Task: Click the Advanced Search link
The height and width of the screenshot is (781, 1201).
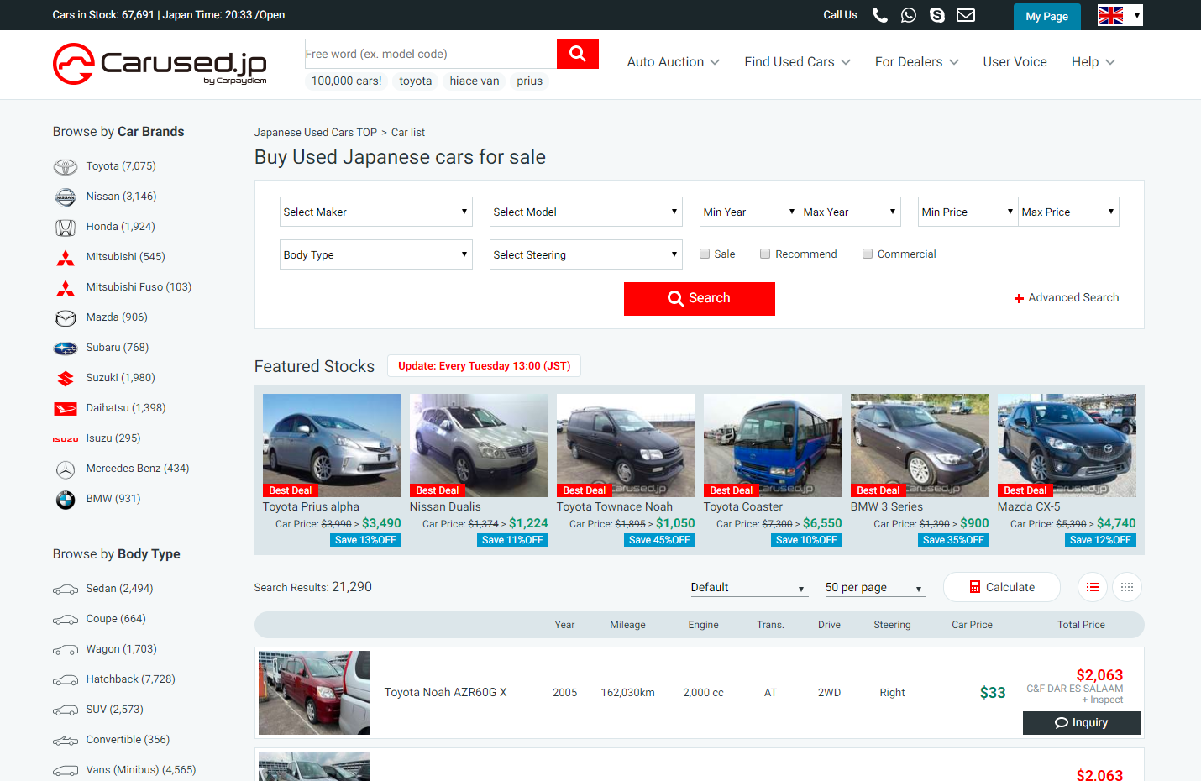Action: pos(1067,298)
